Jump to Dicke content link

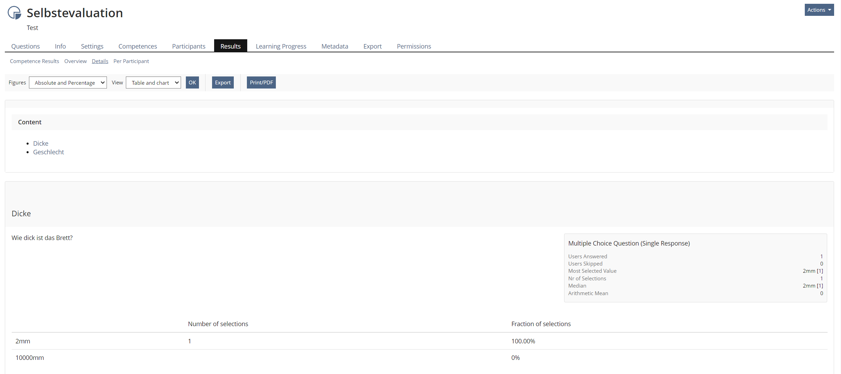41,143
